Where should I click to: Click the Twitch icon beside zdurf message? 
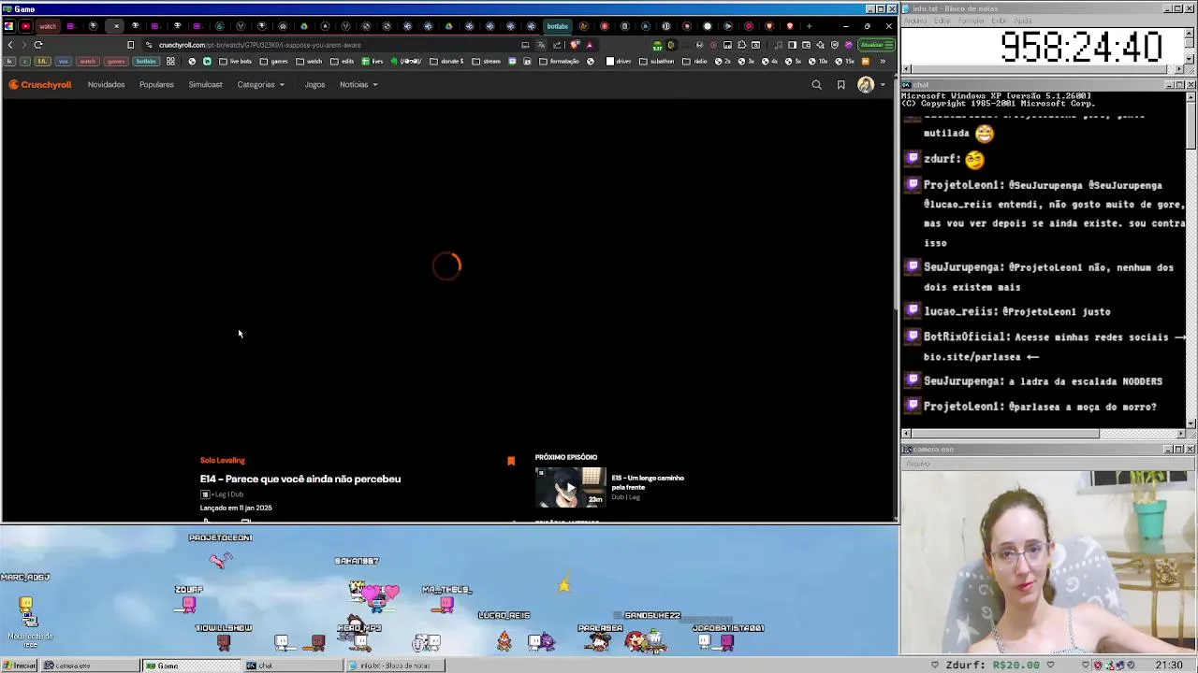tap(913, 159)
